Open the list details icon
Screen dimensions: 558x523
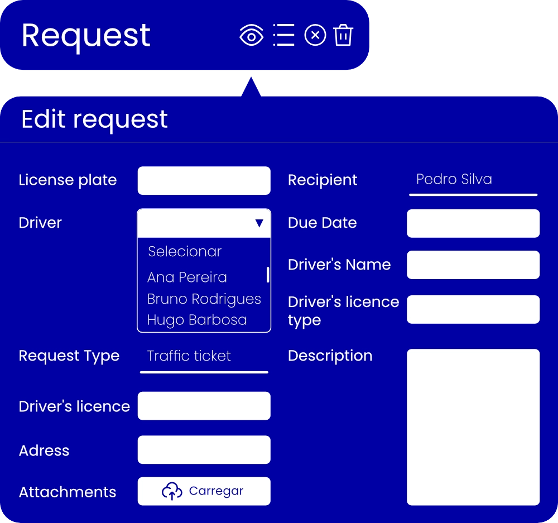283,35
